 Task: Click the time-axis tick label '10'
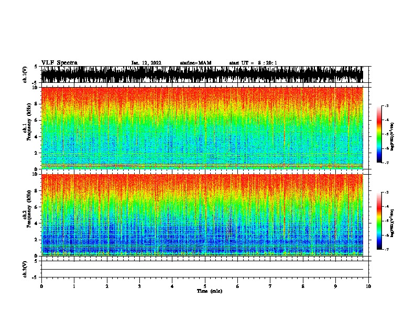(x=368, y=286)
